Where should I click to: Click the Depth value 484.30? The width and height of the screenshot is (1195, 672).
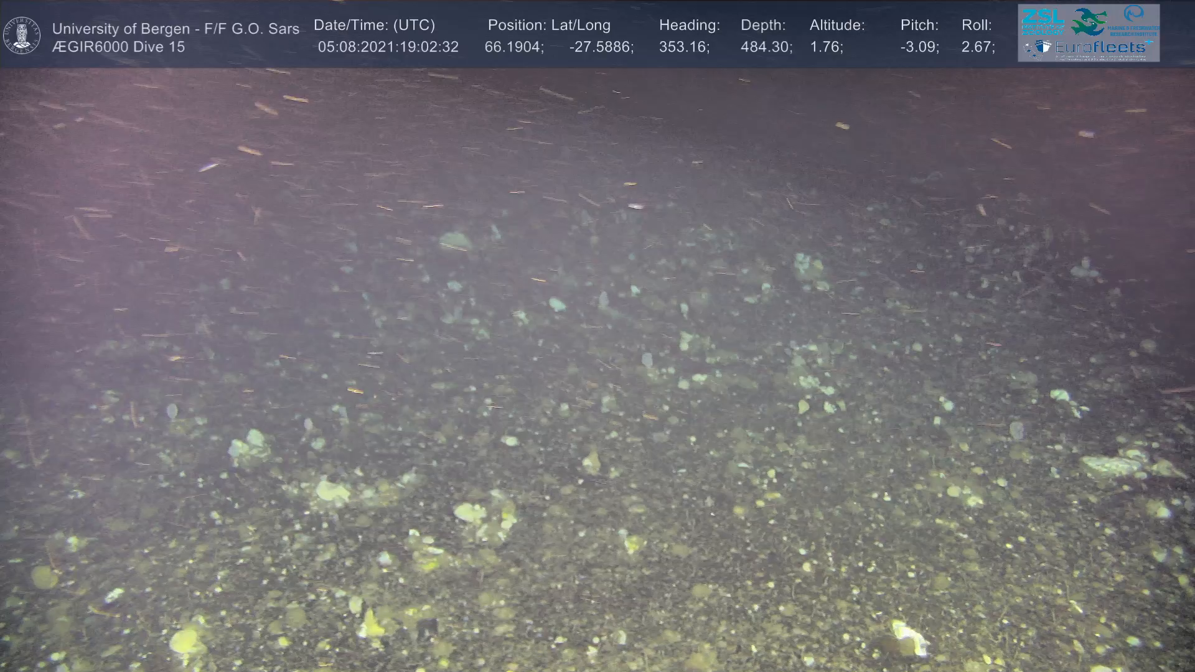coord(766,47)
